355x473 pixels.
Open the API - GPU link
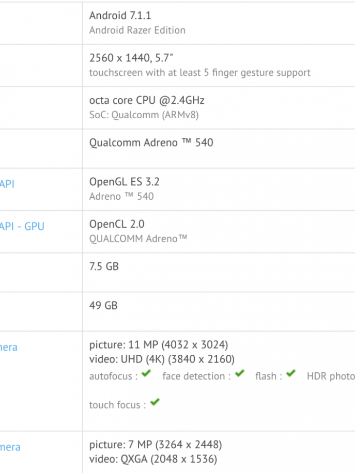[x=22, y=226]
